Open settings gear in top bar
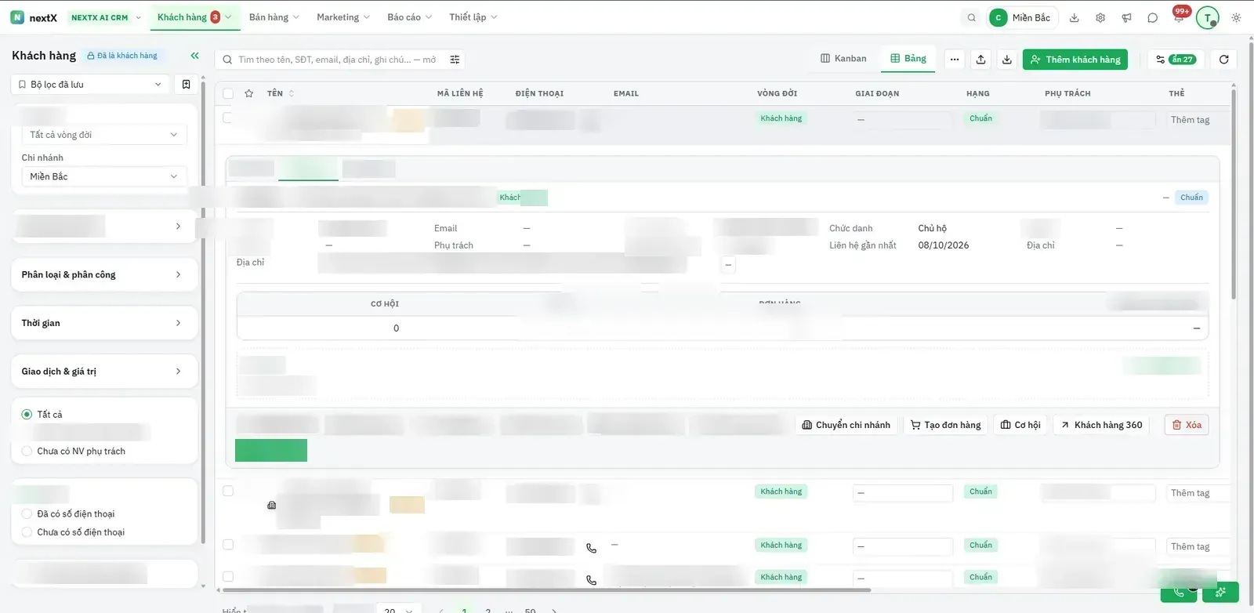This screenshot has width=1254, height=613. (1100, 17)
